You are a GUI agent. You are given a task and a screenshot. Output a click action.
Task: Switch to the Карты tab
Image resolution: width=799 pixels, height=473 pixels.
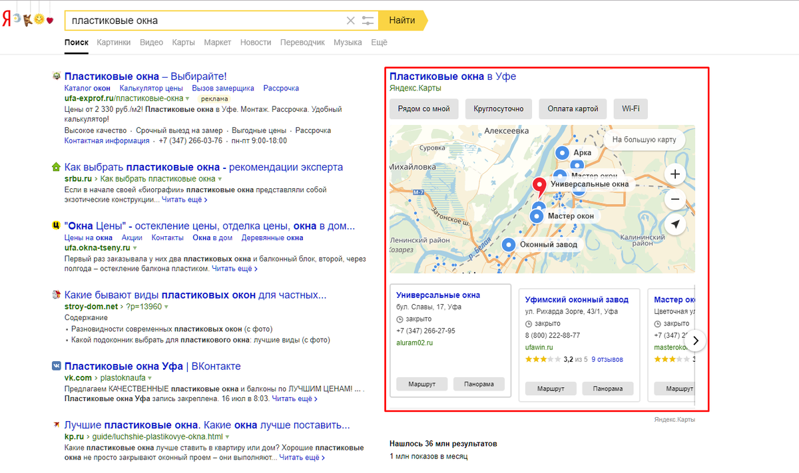click(184, 43)
